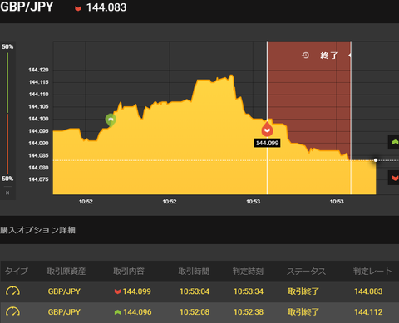Click the red down-arrow entry marker on chart
This screenshot has height=323, width=399.
click(x=267, y=130)
